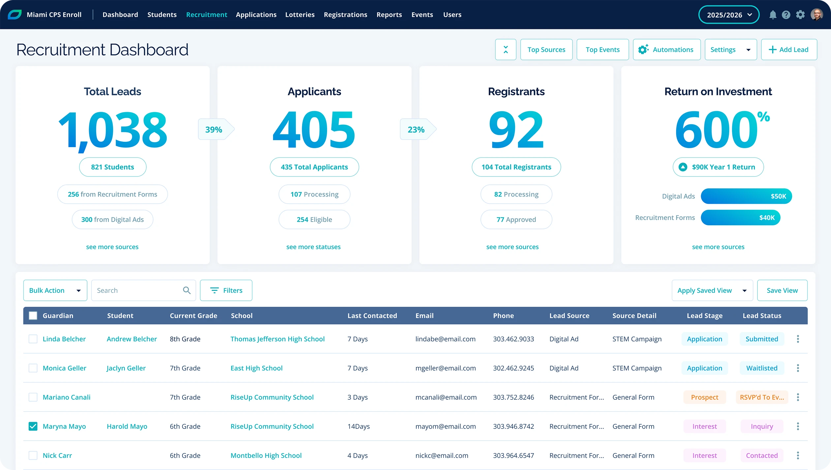Open the 2025/2026 school year dropdown
The width and height of the screenshot is (831, 470).
click(x=729, y=15)
